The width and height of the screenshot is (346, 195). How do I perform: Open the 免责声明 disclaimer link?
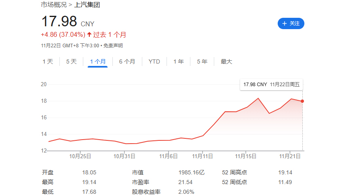[113, 46]
